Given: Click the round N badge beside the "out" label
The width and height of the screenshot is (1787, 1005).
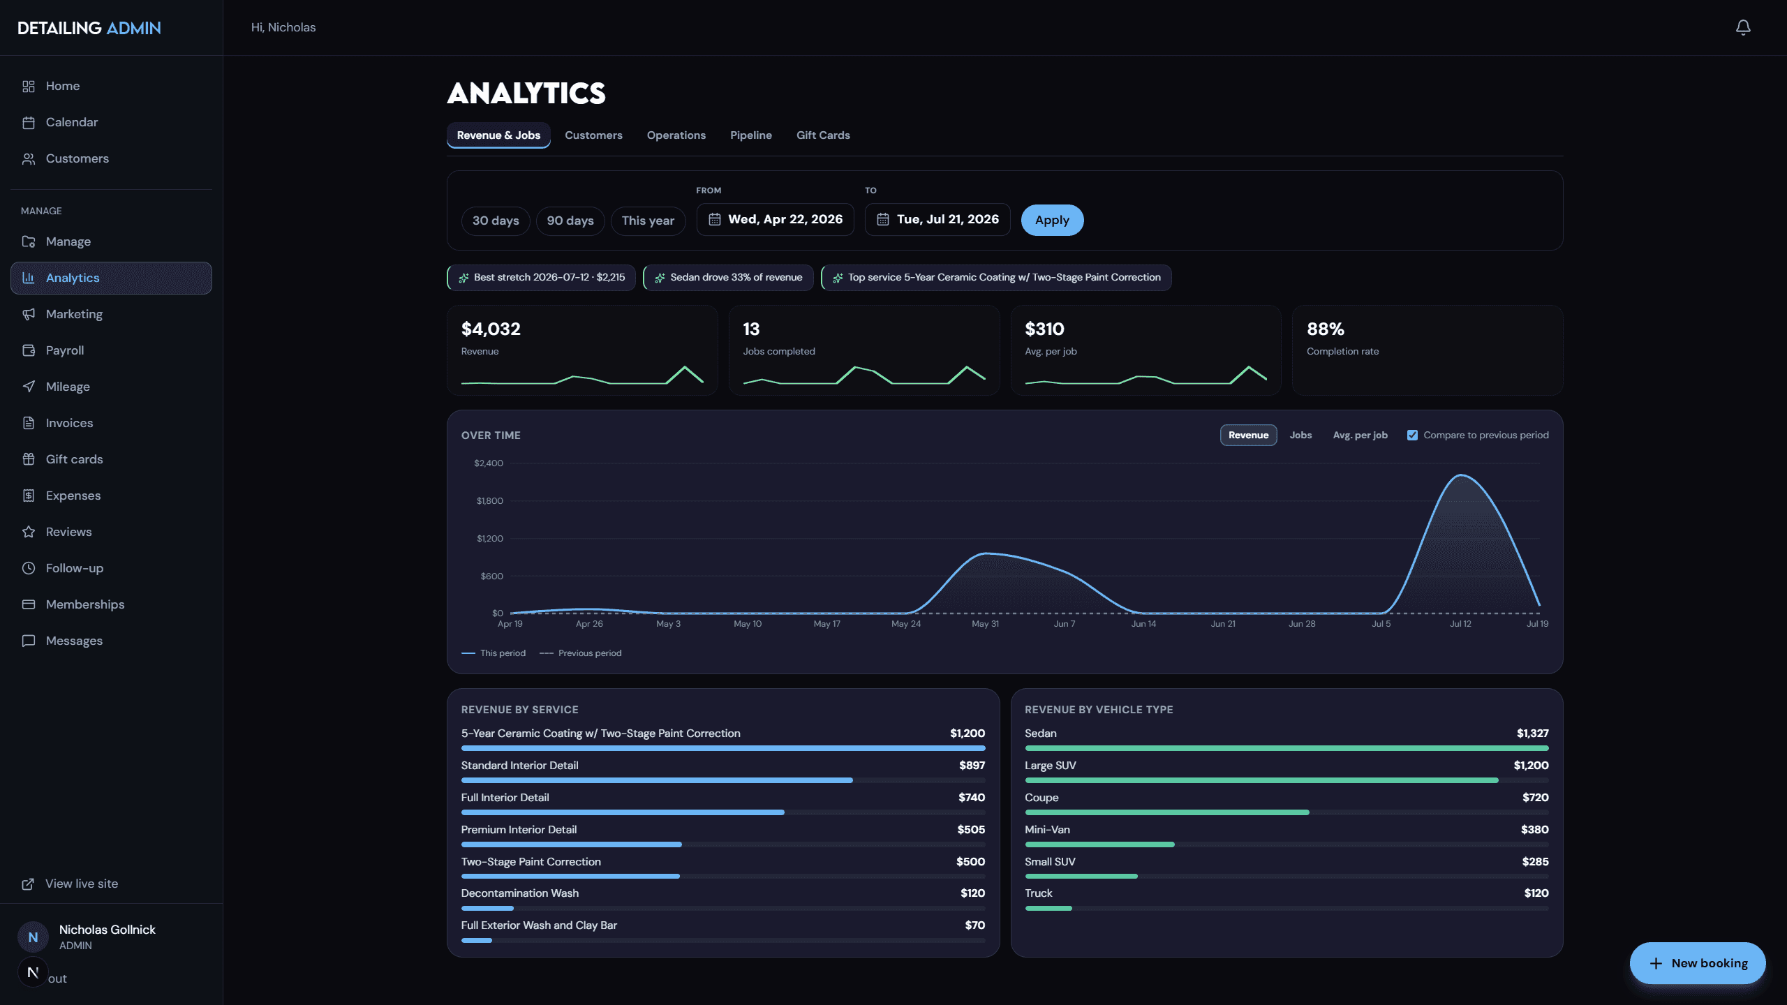Looking at the screenshot, I should pyautogui.click(x=33, y=973).
